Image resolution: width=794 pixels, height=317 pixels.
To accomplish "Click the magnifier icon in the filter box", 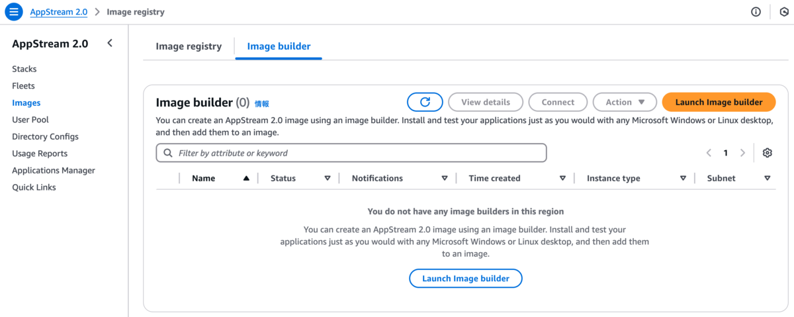I will click(x=168, y=153).
